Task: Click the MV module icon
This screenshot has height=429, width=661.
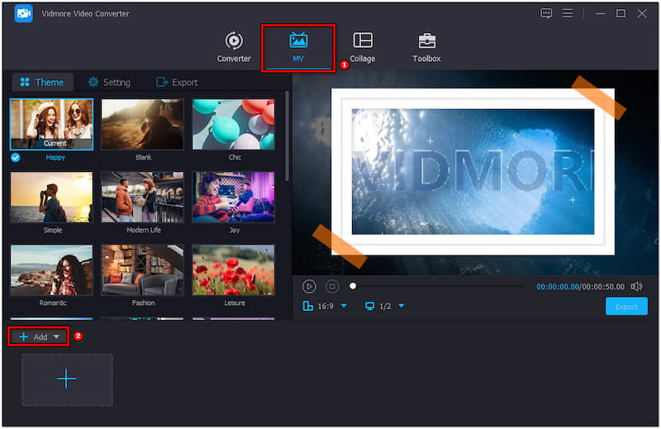Action: [x=298, y=41]
